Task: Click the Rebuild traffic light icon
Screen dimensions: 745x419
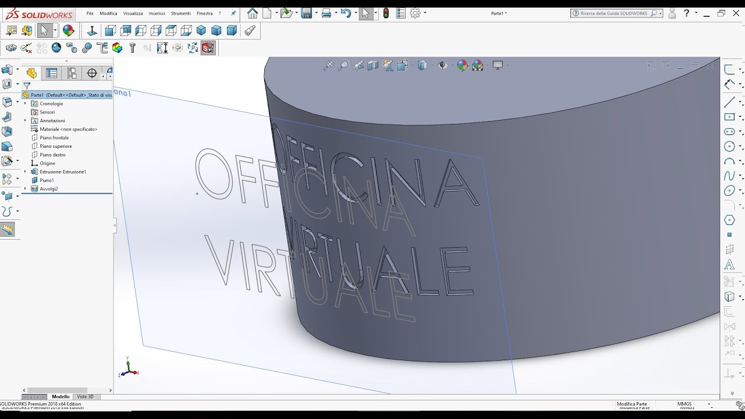Action: coord(386,13)
